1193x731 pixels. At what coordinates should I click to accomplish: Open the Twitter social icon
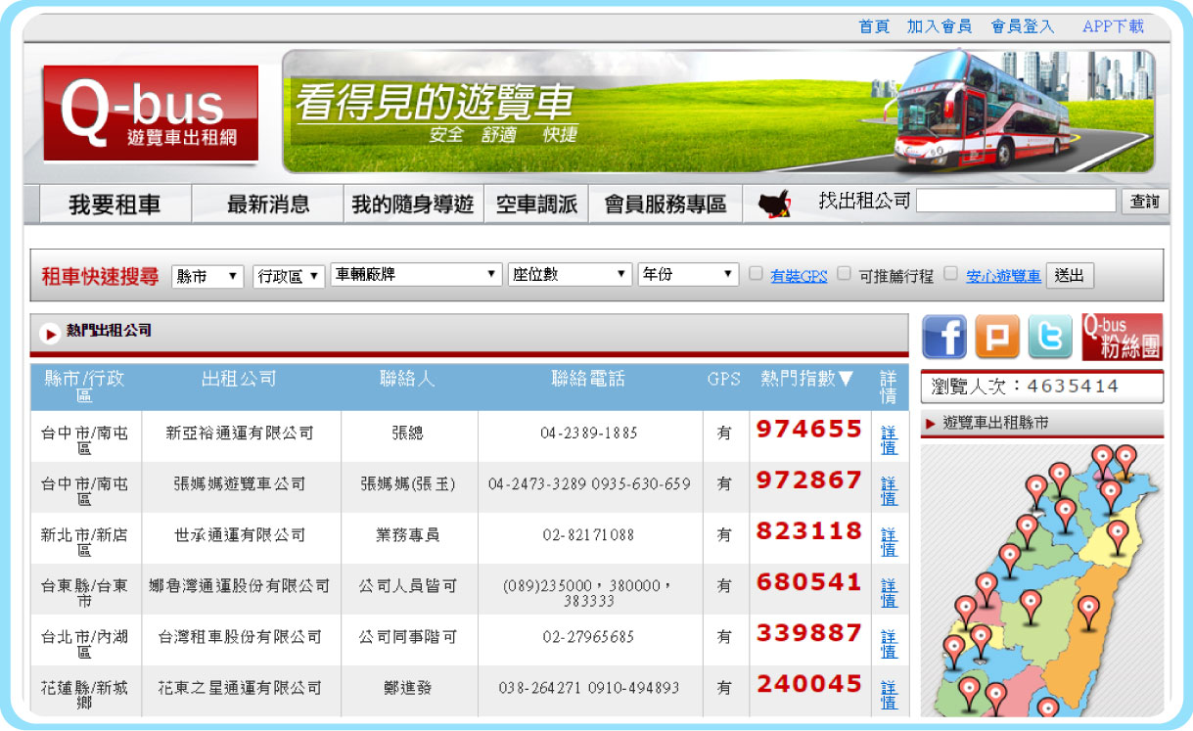[x=1050, y=337]
